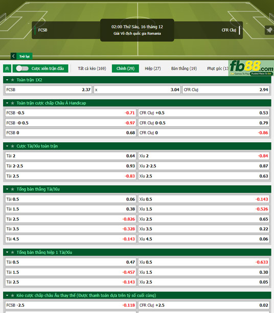Open the Bàn thắng (19) tab
Image resolution: width=274 pixels, height=313 pixels.
(184, 69)
